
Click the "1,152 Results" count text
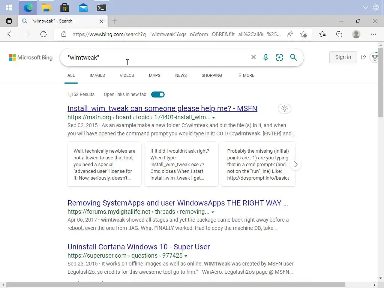[x=81, y=94]
